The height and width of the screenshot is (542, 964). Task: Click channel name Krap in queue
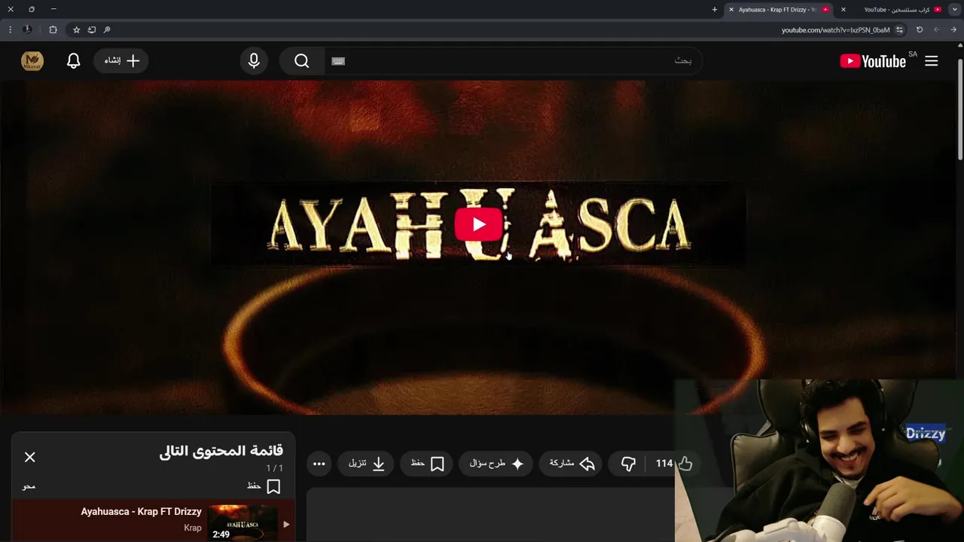pyautogui.click(x=193, y=528)
